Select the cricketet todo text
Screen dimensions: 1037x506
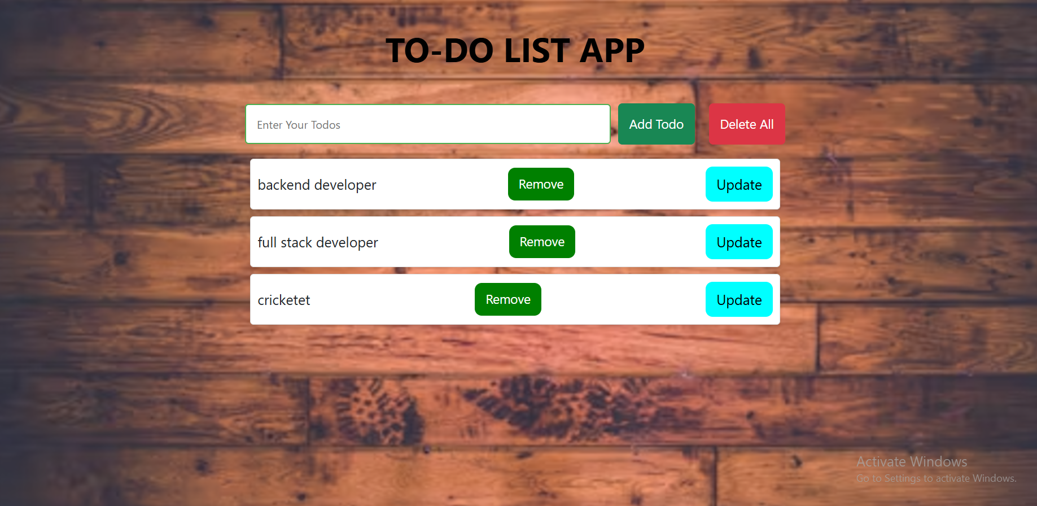coord(284,300)
